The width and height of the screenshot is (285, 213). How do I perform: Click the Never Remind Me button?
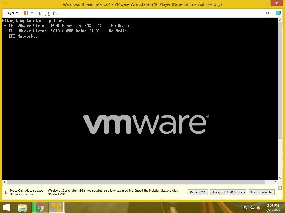pos(261,192)
